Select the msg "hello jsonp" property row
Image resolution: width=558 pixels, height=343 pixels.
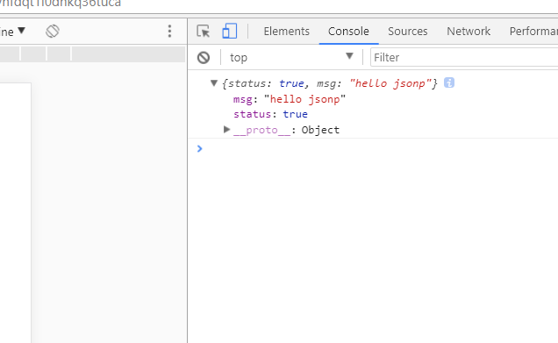tap(290, 99)
